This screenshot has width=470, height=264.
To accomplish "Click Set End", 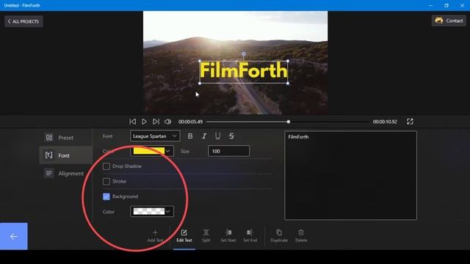I will tap(250, 236).
